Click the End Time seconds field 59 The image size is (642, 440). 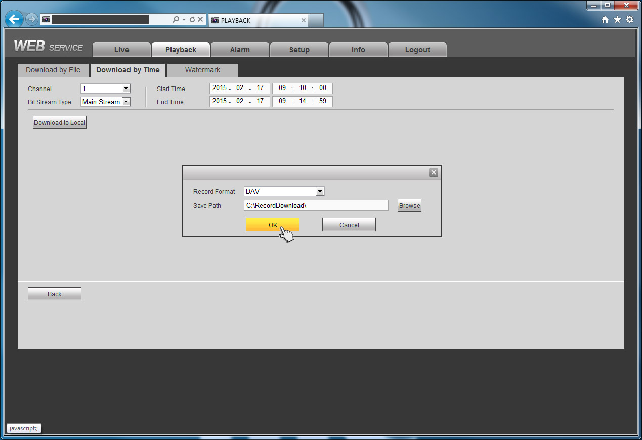[323, 101]
